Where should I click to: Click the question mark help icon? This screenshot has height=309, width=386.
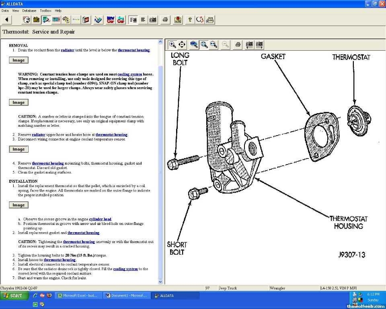(190, 19)
